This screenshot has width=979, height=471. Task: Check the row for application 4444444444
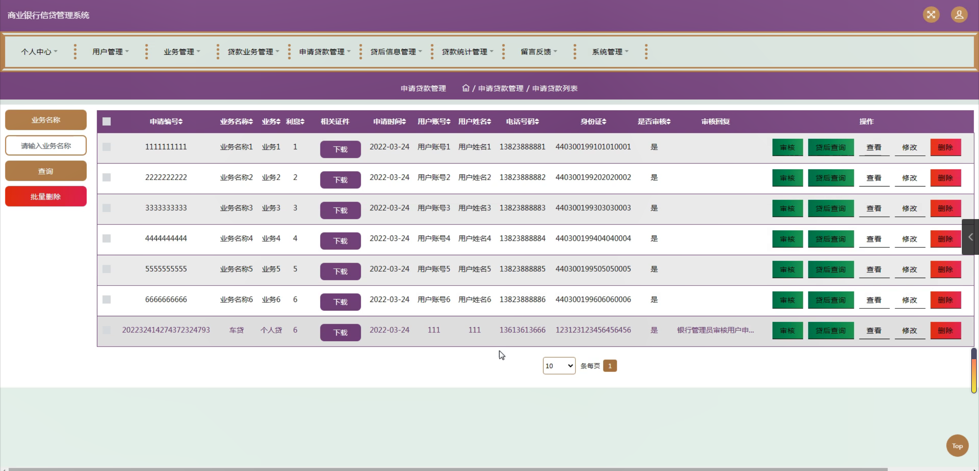(x=106, y=238)
